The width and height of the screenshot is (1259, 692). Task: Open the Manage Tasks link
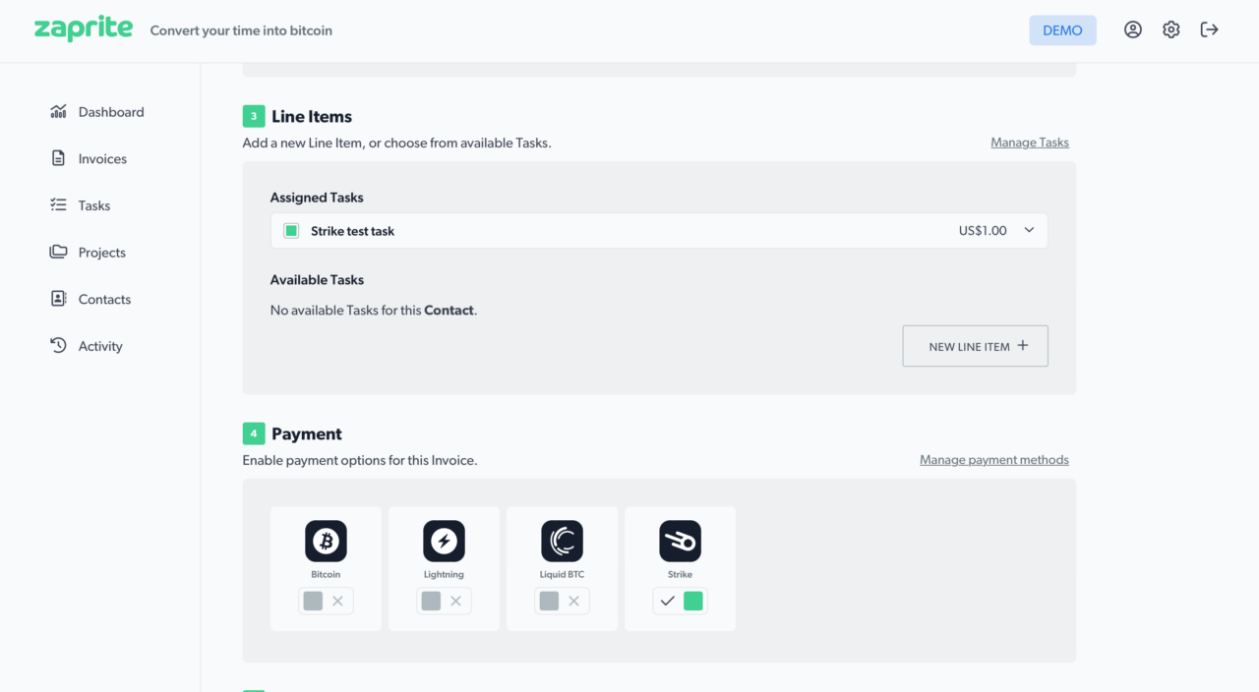1030,143
